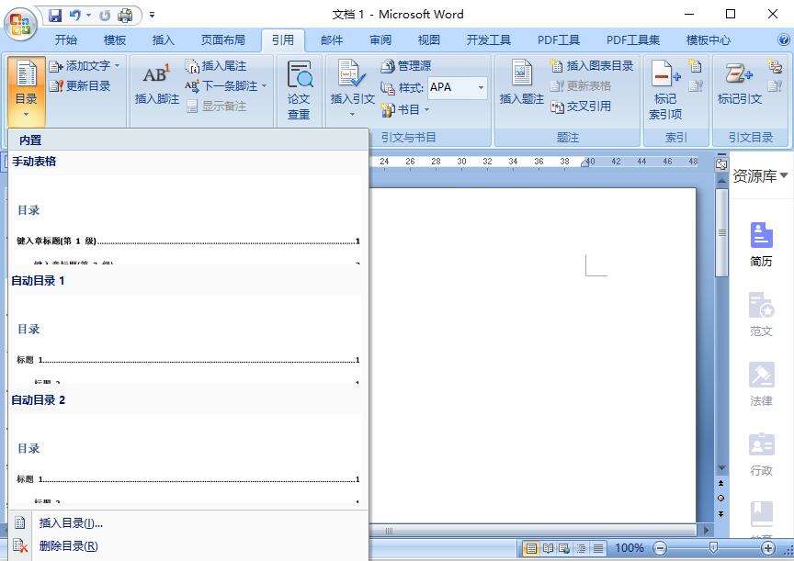794x561 pixels.
Task: Click 标记引文 mark citation
Action: coord(739,84)
